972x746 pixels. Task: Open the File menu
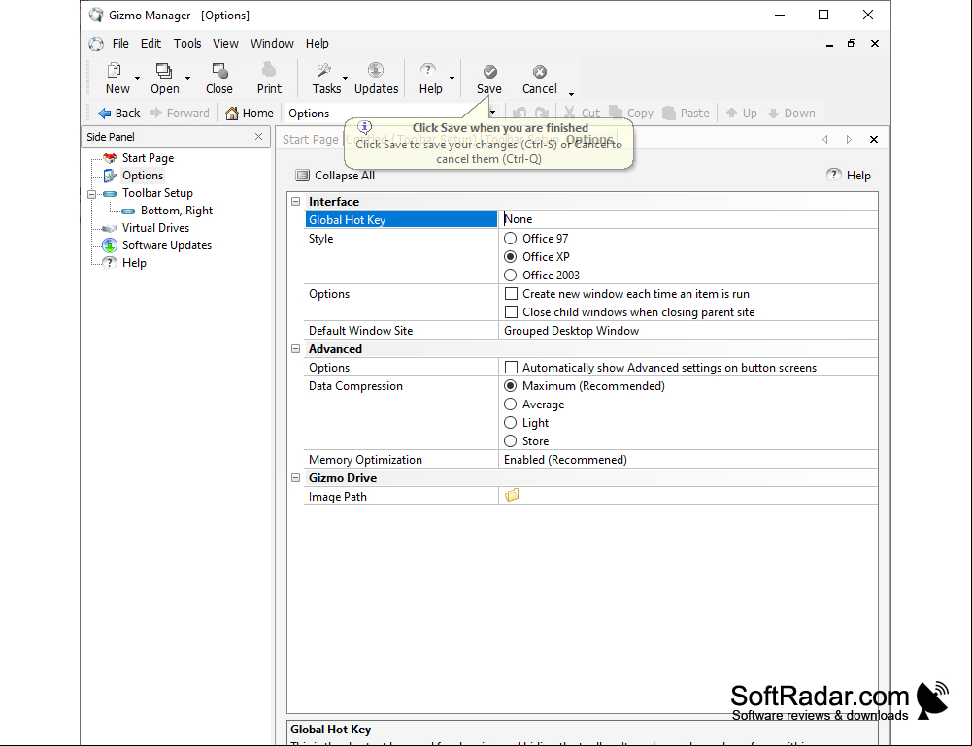click(120, 44)
